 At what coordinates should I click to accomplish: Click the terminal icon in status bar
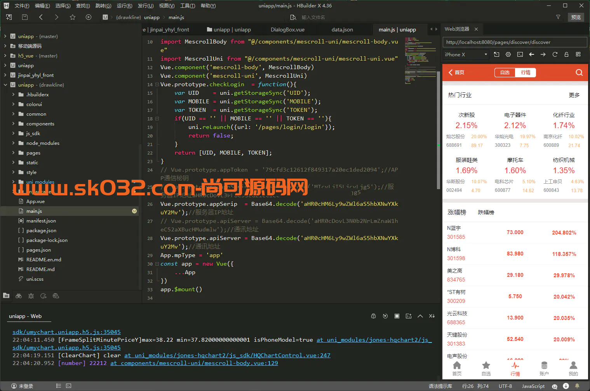[68, 386]
